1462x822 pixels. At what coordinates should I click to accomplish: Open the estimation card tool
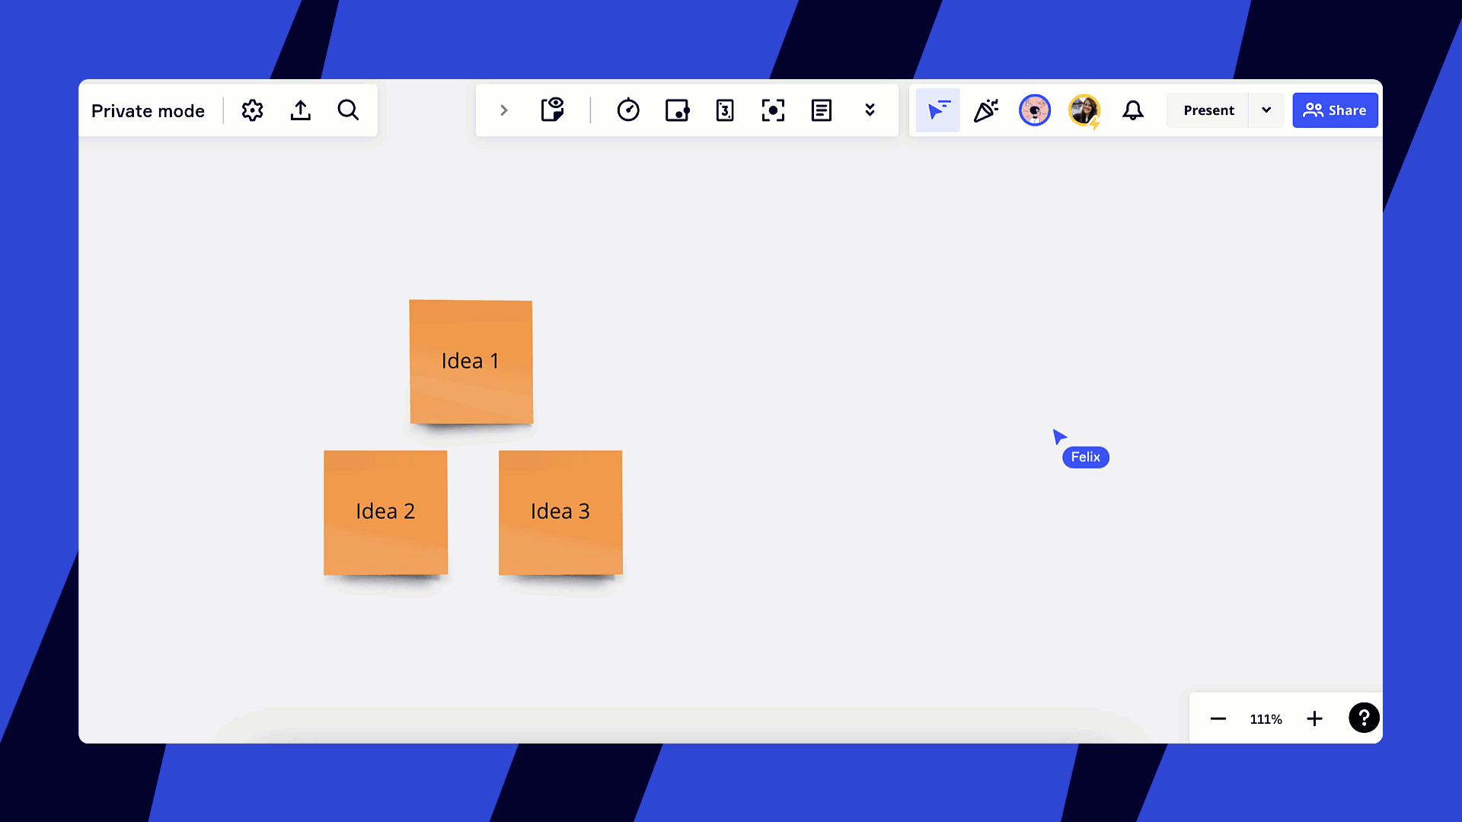[725, 110]
